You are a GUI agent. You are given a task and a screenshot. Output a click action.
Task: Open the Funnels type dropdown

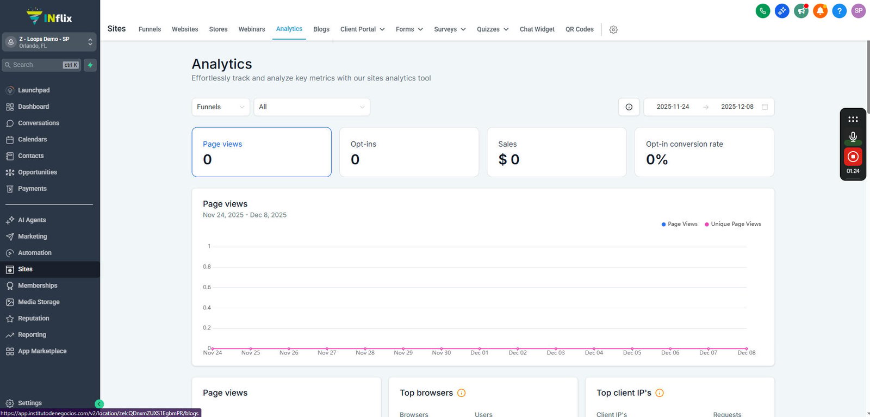coord(221,107)
